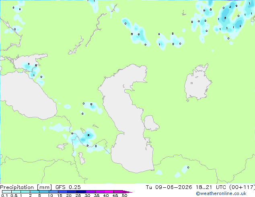This screenshot has width=255, height=197.
Task: Click the forecast date 09-06-2026 text
Action: click(x=173, y=187)
